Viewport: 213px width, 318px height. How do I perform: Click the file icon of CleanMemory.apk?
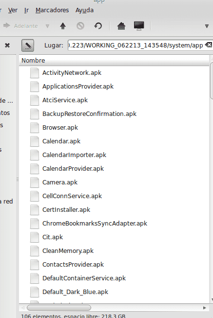[35, 250]
